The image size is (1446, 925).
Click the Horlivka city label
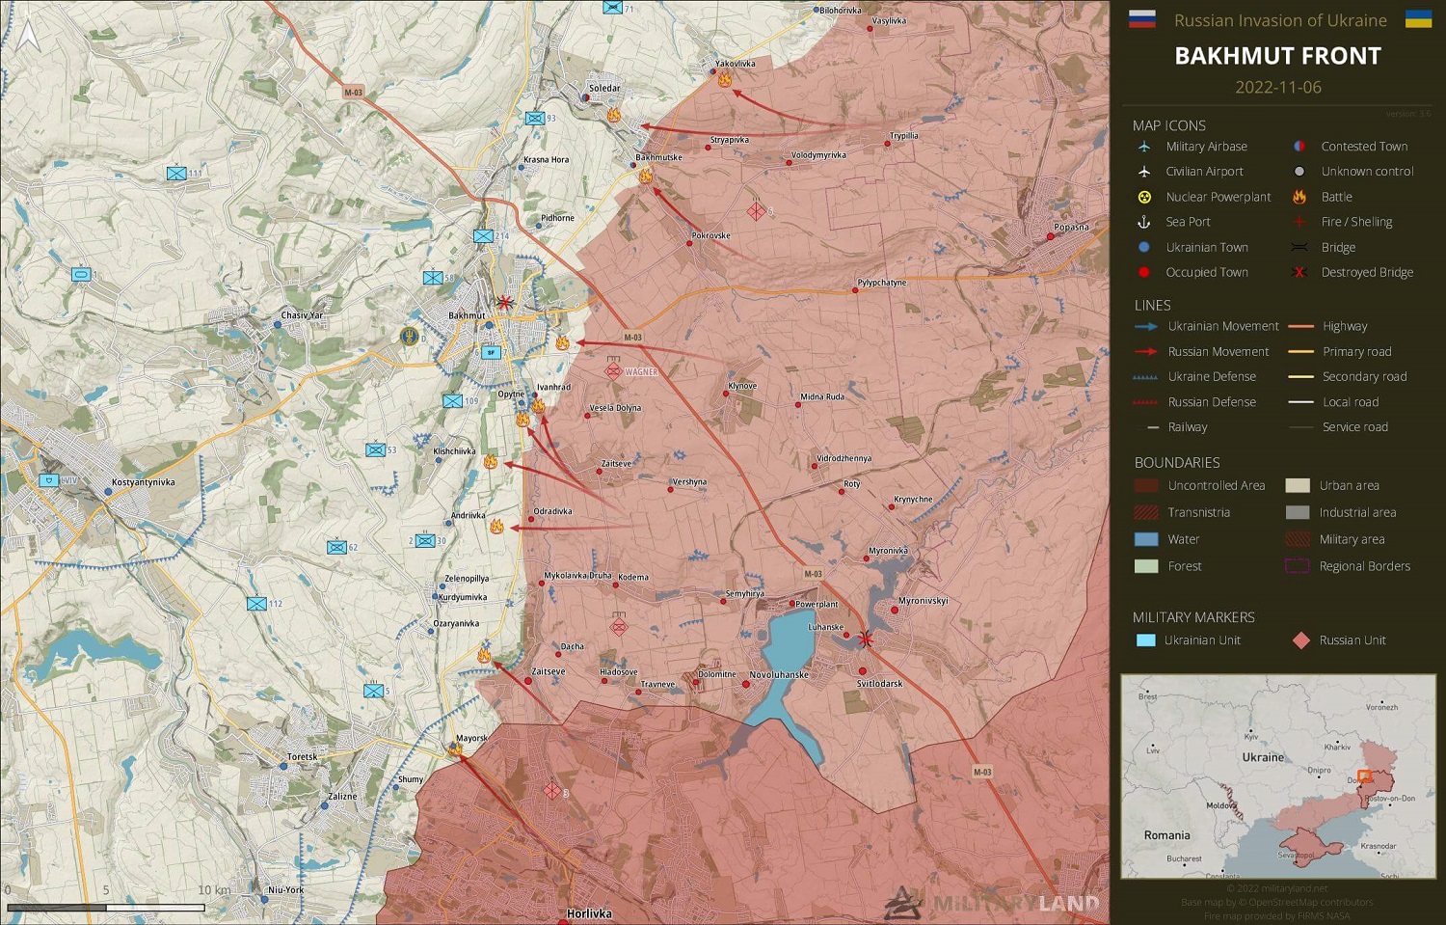pos(589,913)
